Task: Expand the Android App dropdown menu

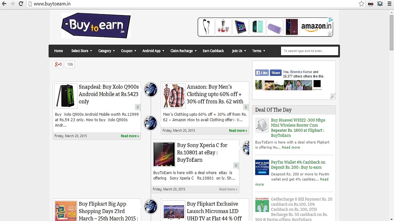Action: pos(153,51)
